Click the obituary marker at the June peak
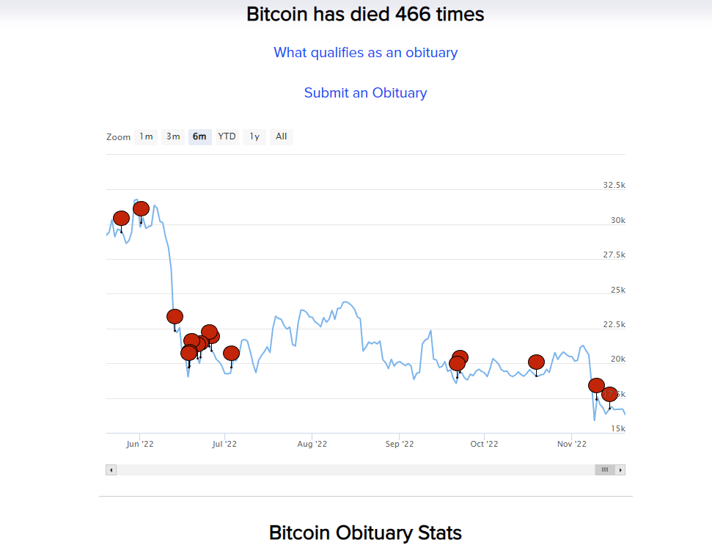Screen dimensions: 712x548 (142, 208)
